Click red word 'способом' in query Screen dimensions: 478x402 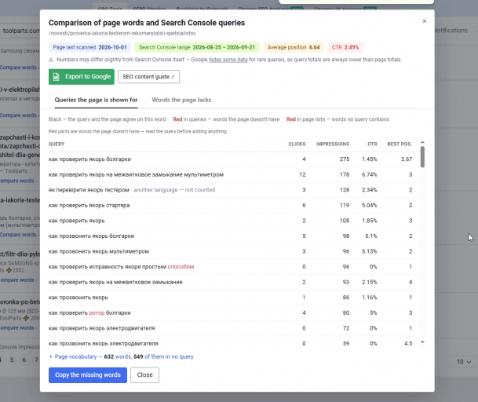181,267
